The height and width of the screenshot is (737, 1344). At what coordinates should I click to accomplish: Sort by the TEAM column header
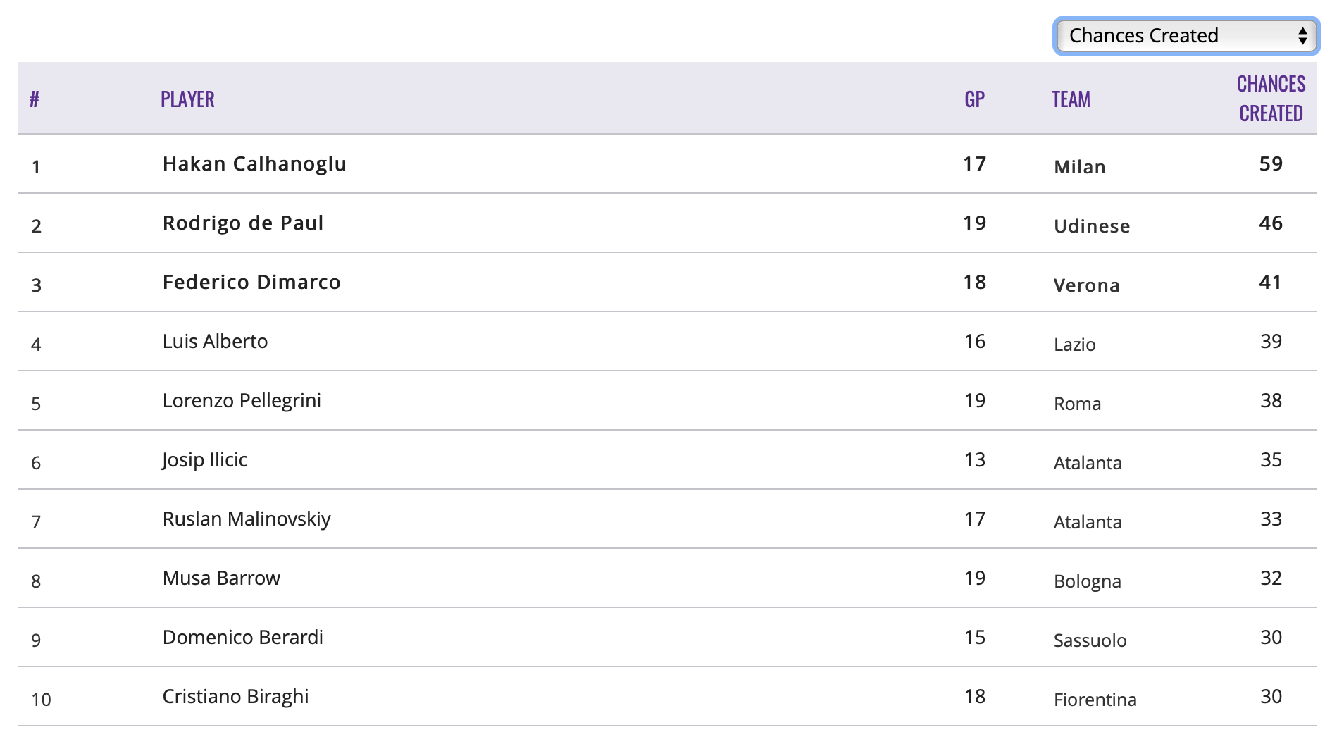1071,99
